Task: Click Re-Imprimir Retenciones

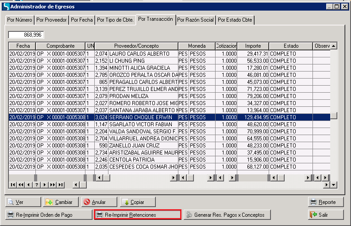Action: (x=137, y=215)
